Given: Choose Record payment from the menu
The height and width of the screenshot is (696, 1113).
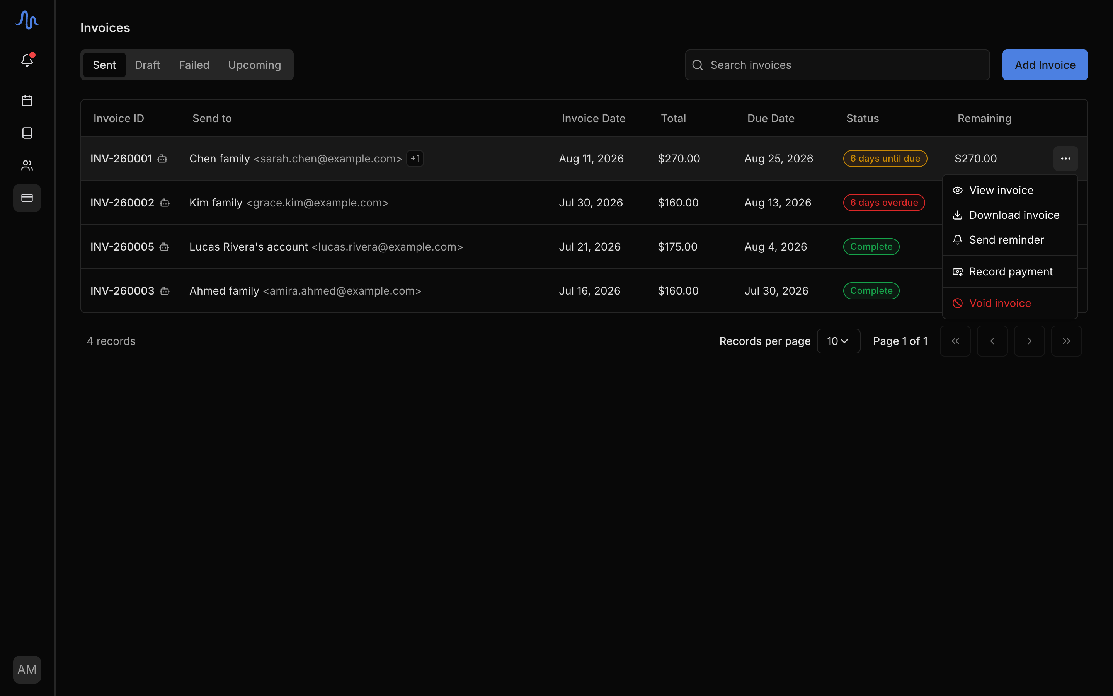Looking at the screenshot, I should (x=1010, y=271).
